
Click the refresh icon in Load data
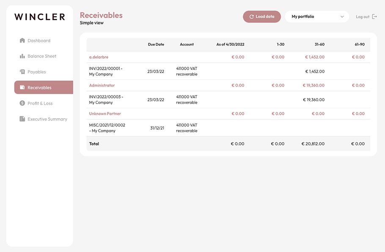tap(251, 16)
